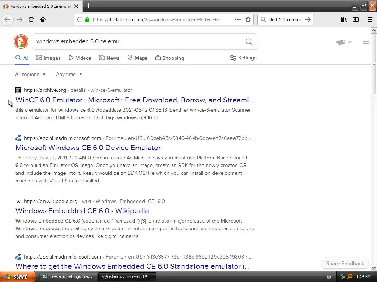This screenshot has width=377, height=282.
Task: Click the 1:54 PM taskbar clock
Action: pos(363,277)
